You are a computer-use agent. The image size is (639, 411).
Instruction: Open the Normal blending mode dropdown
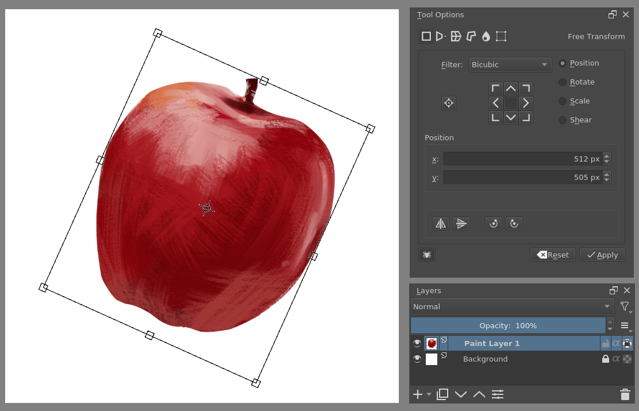(x=511, y=306)
